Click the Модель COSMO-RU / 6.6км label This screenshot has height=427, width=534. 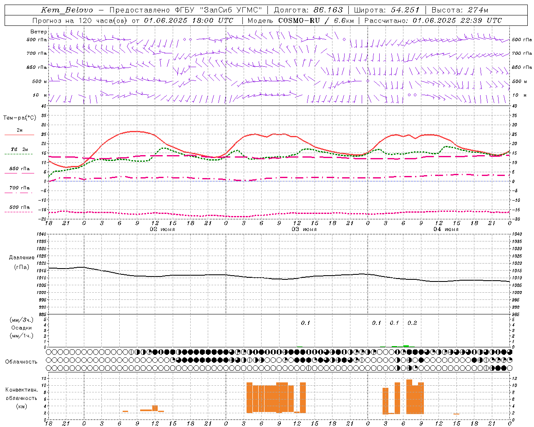pyautogui.click(x=301, y=20)
